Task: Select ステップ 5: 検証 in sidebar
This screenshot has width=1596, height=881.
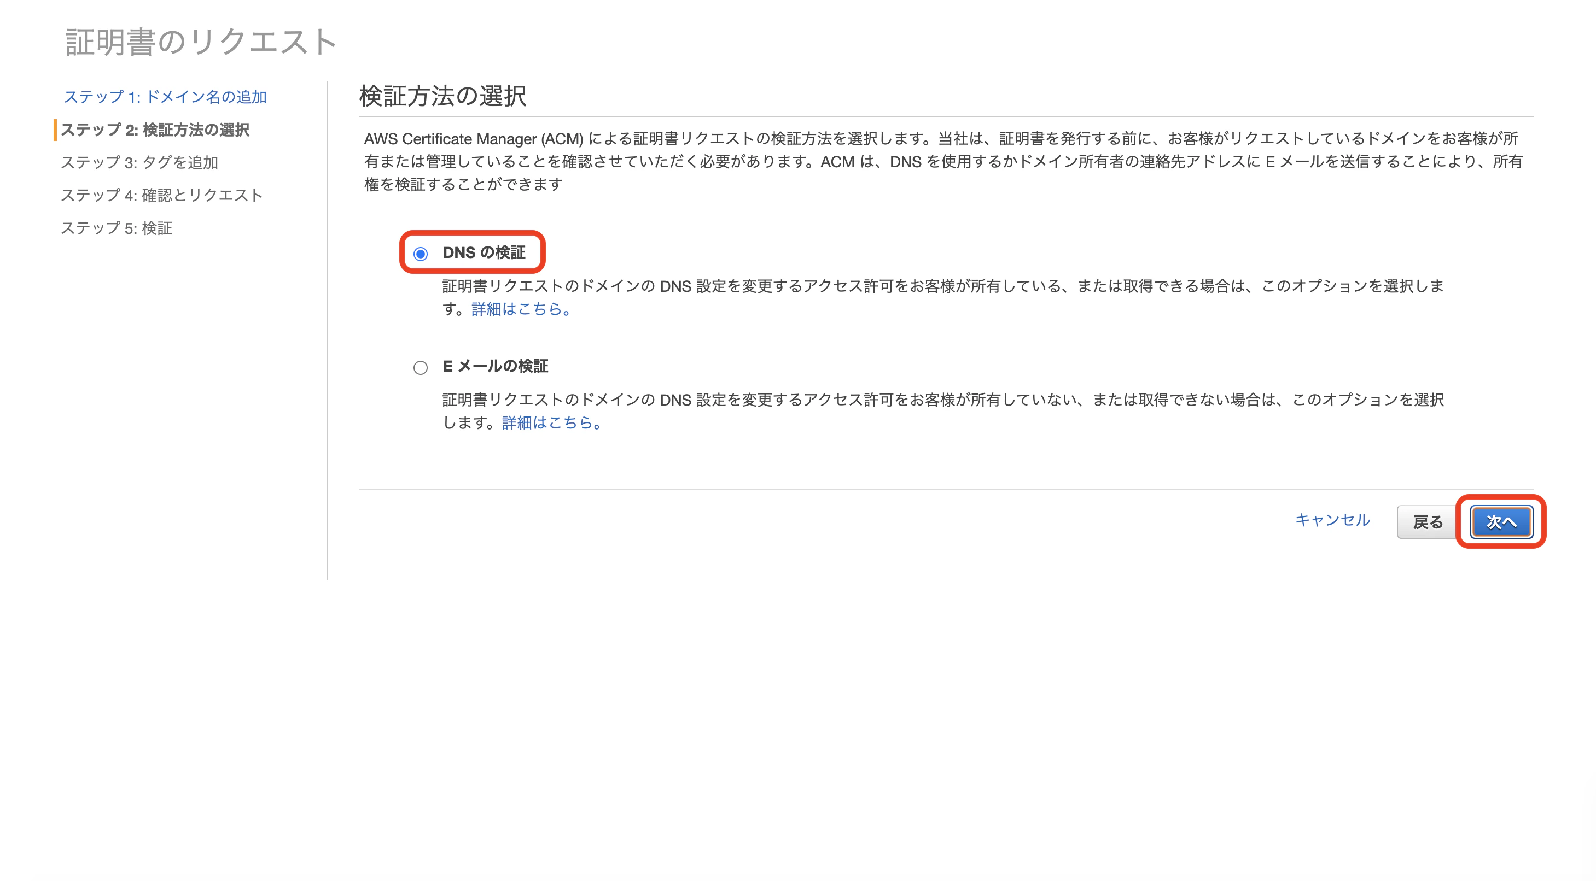Action: (117, 228)
